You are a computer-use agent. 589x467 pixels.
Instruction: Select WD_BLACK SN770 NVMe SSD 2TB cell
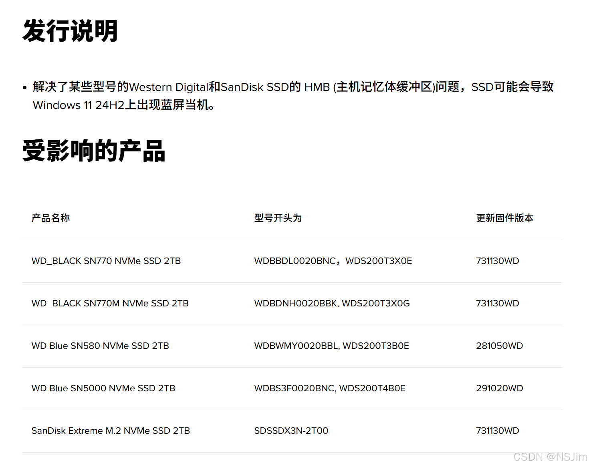coord(106,261)
